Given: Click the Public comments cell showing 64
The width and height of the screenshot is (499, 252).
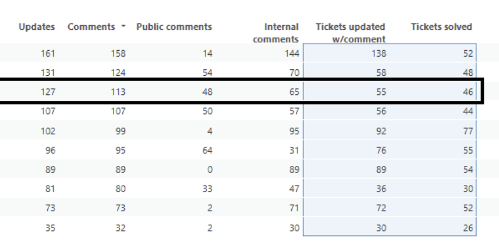Looking at the screenshot, I should coord(207,150).
